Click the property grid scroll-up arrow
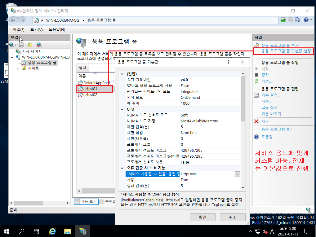This screenshot has width=316, height=237. click(x=243, y=74)
